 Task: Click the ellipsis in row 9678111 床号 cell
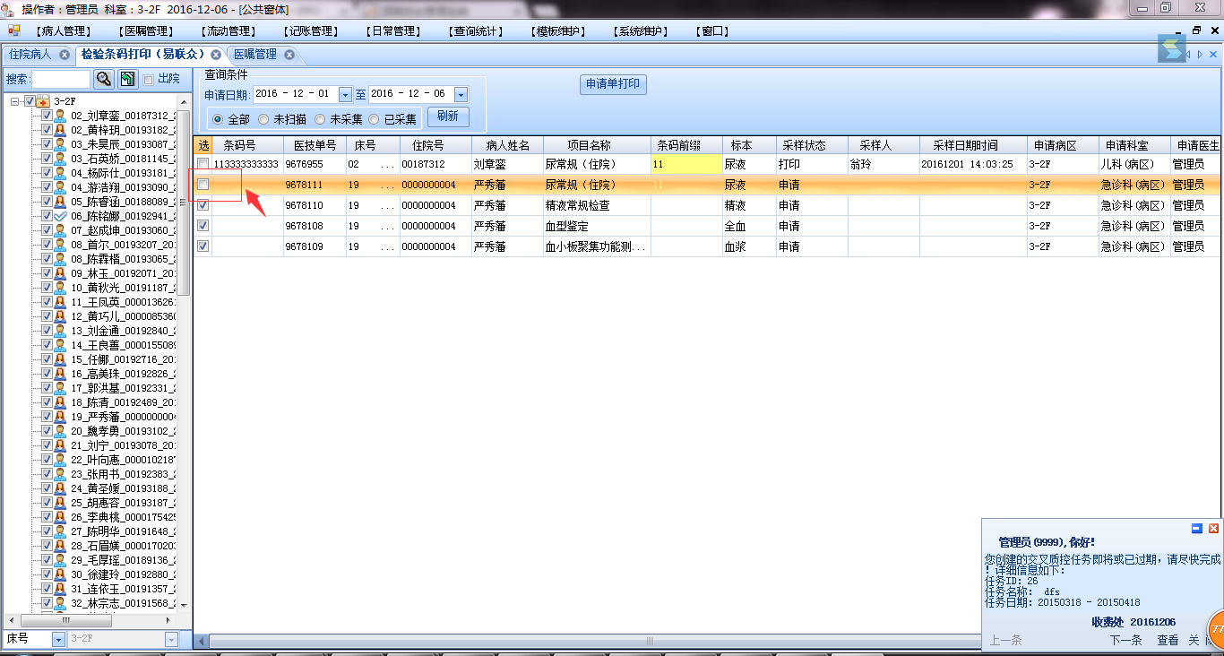pyautogui.click(x=387, y=186)
